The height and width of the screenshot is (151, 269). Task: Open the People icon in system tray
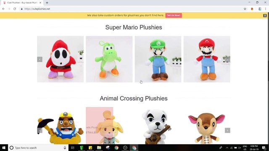(x=221, y=148)
